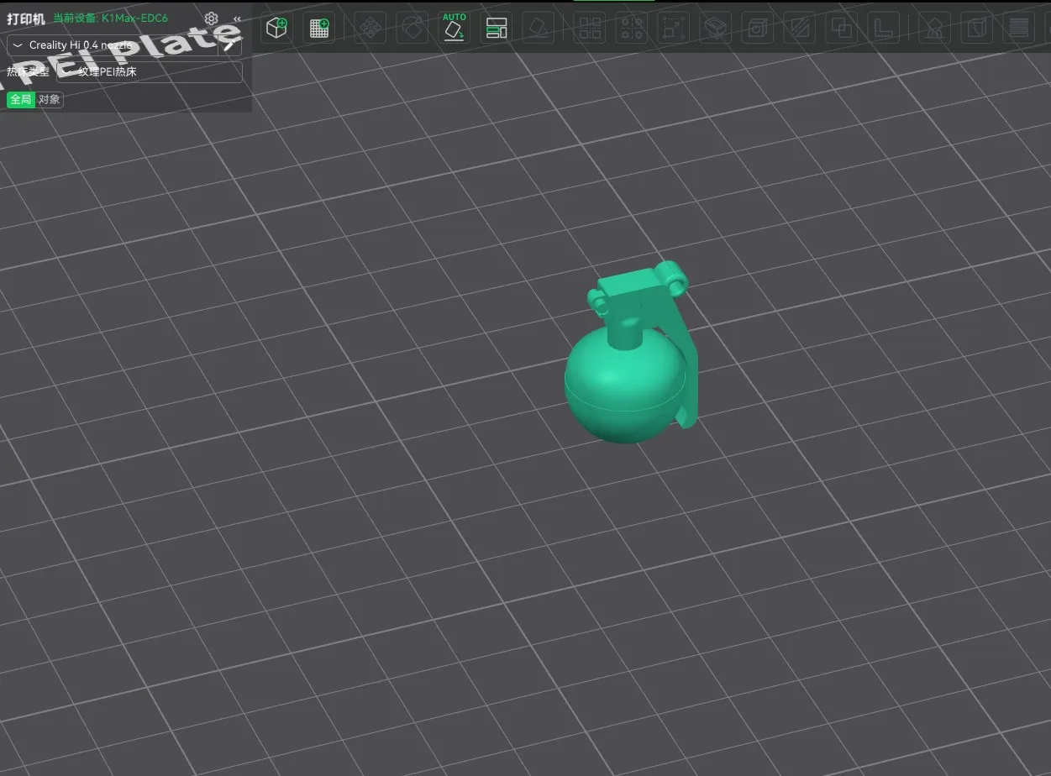Click the pencil edit preset icon
The width and height of the screenshot is (1051, 776).
tap(231, 45)
